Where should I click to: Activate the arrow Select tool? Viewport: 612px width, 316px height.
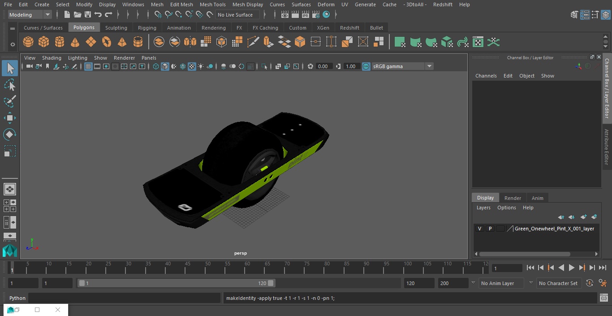tap(10, 68)
